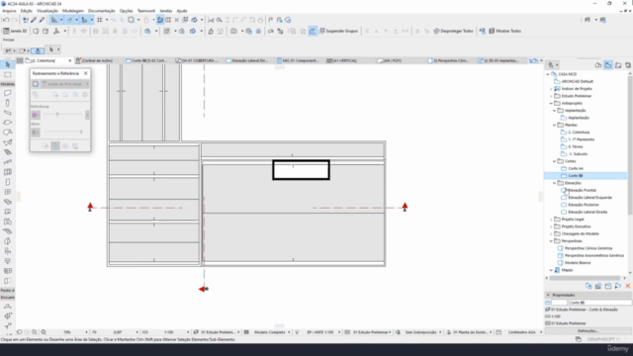Open the Arquivo menu

9,11
